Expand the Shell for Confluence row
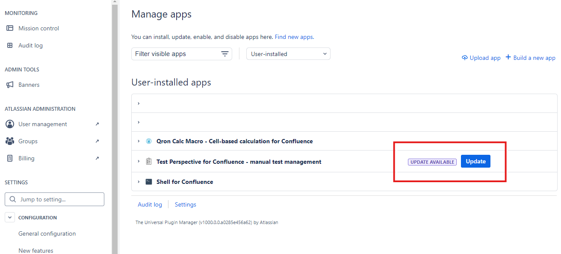This screenshot has width=561, height=254. tap(139, 182)
